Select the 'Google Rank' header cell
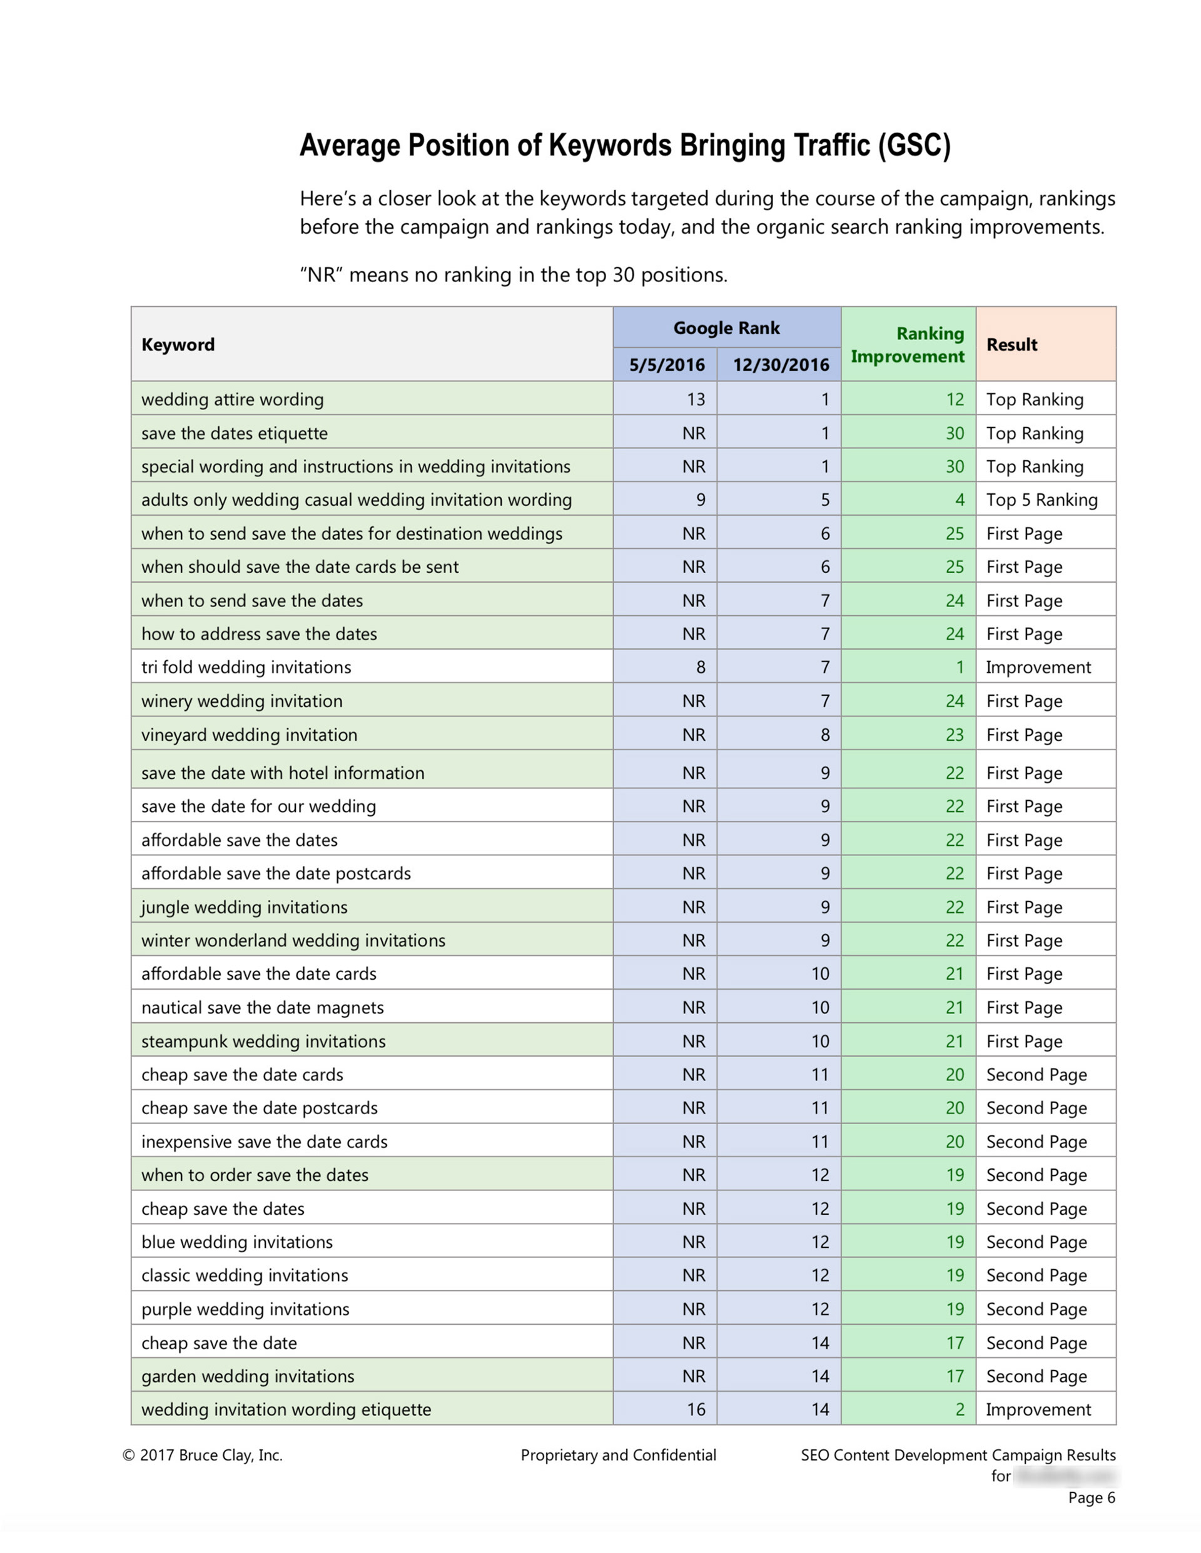This screenshot has height=1553, width=1201. tap(726, 328)
